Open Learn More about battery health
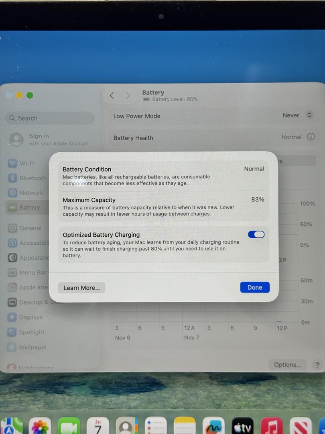This screenshot has height=434, width=325. click(x=81, y=288)
